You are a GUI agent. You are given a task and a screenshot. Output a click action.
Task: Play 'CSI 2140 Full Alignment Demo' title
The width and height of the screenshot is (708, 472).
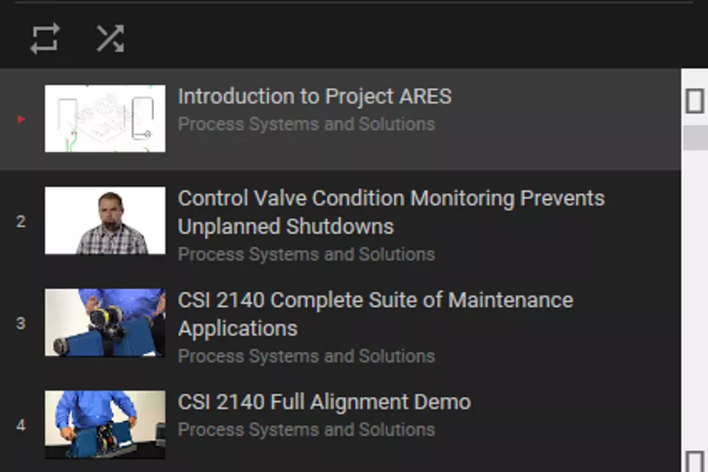coord(324,402)
